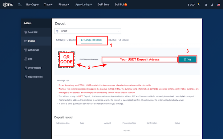This screenshot has width=223, height=139.
Task: Open the USDT coin dropdown
Action: point(87,31)
